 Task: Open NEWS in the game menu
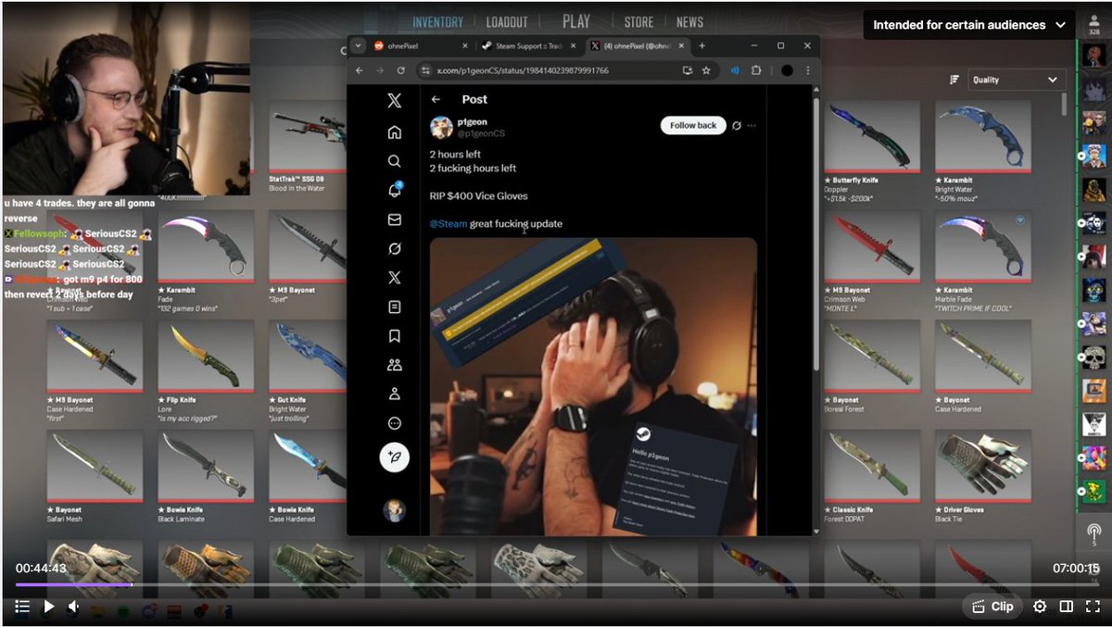coord(689,22)
